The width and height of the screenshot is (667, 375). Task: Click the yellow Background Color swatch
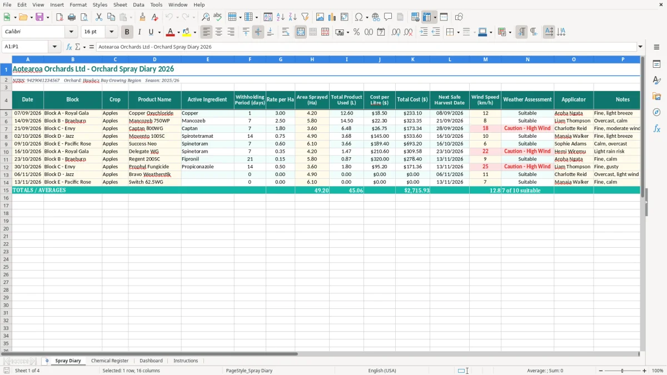187,32
